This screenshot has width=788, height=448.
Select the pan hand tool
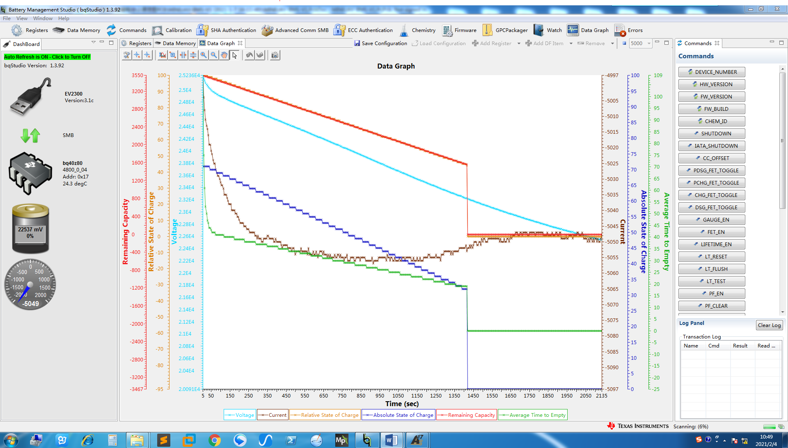point(224,55)
